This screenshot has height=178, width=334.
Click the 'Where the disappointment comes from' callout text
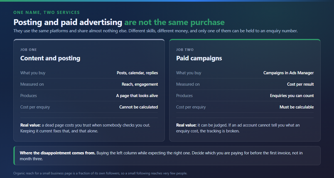point(161,156)
